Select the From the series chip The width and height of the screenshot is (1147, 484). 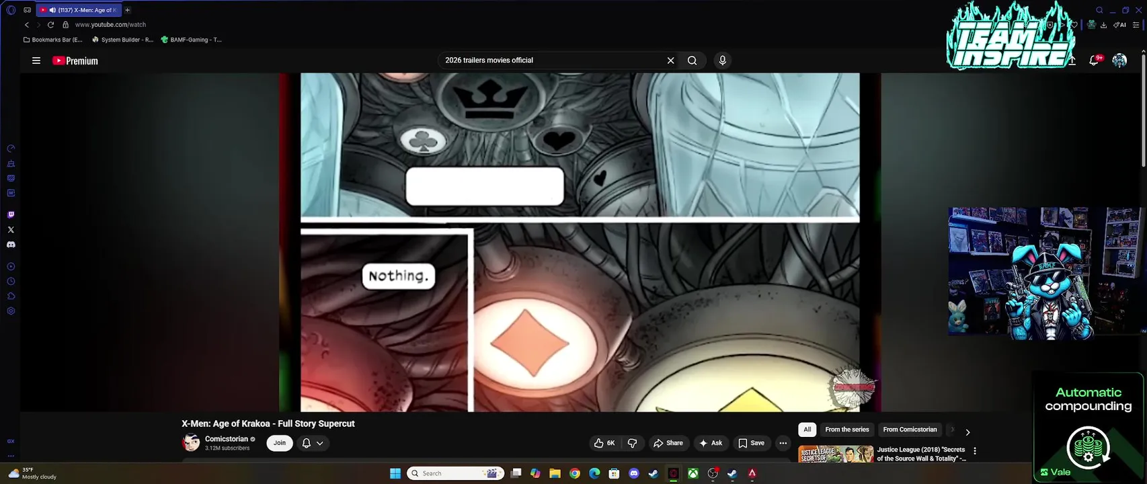pos(847,430)
